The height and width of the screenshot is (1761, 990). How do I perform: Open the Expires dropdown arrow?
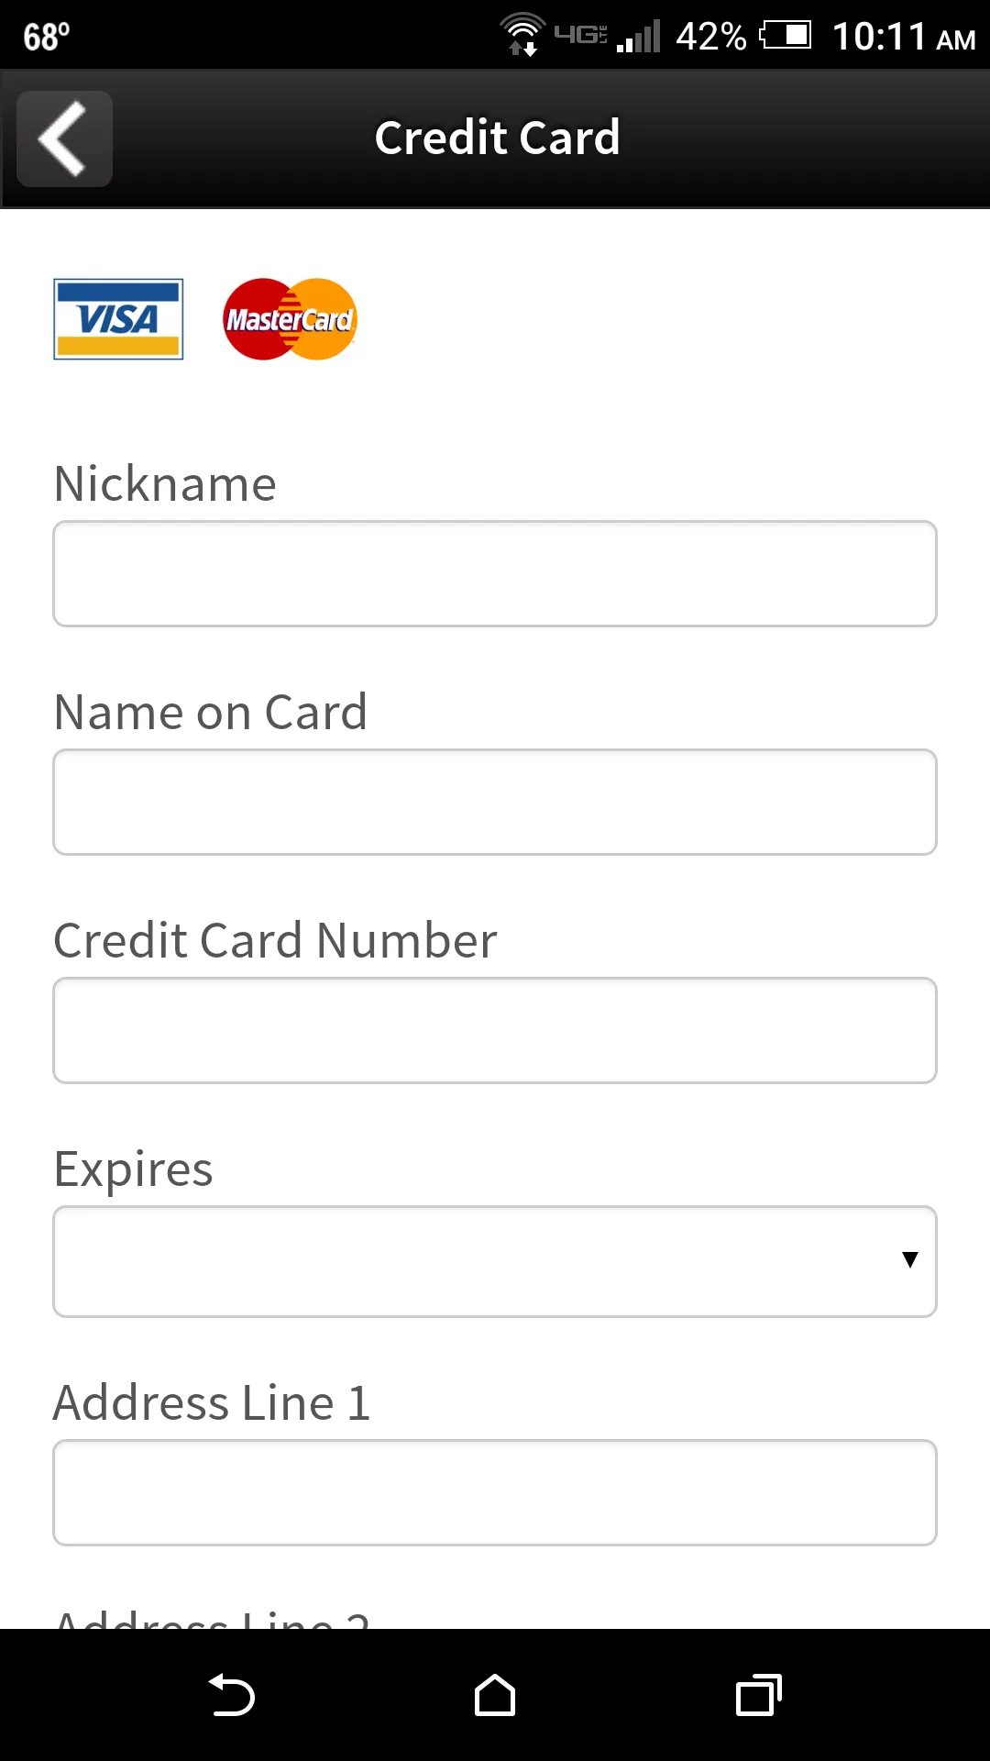point(909,1260)
